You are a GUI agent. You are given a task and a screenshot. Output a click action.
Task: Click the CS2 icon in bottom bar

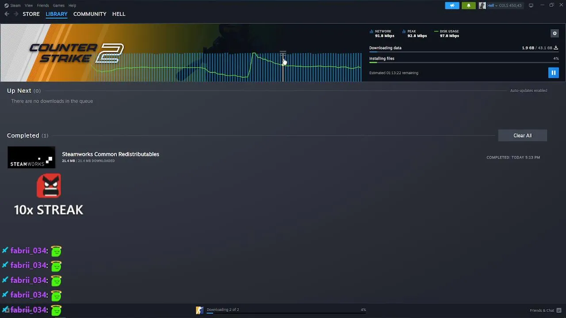click(199, 310)
